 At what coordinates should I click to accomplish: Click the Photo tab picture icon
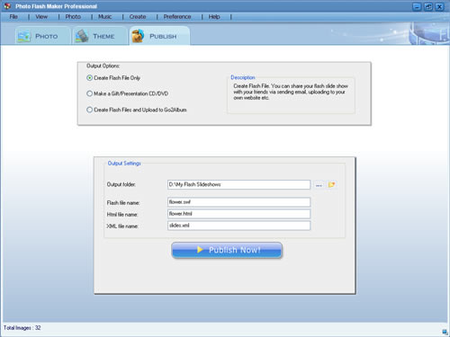click(24, 37)
